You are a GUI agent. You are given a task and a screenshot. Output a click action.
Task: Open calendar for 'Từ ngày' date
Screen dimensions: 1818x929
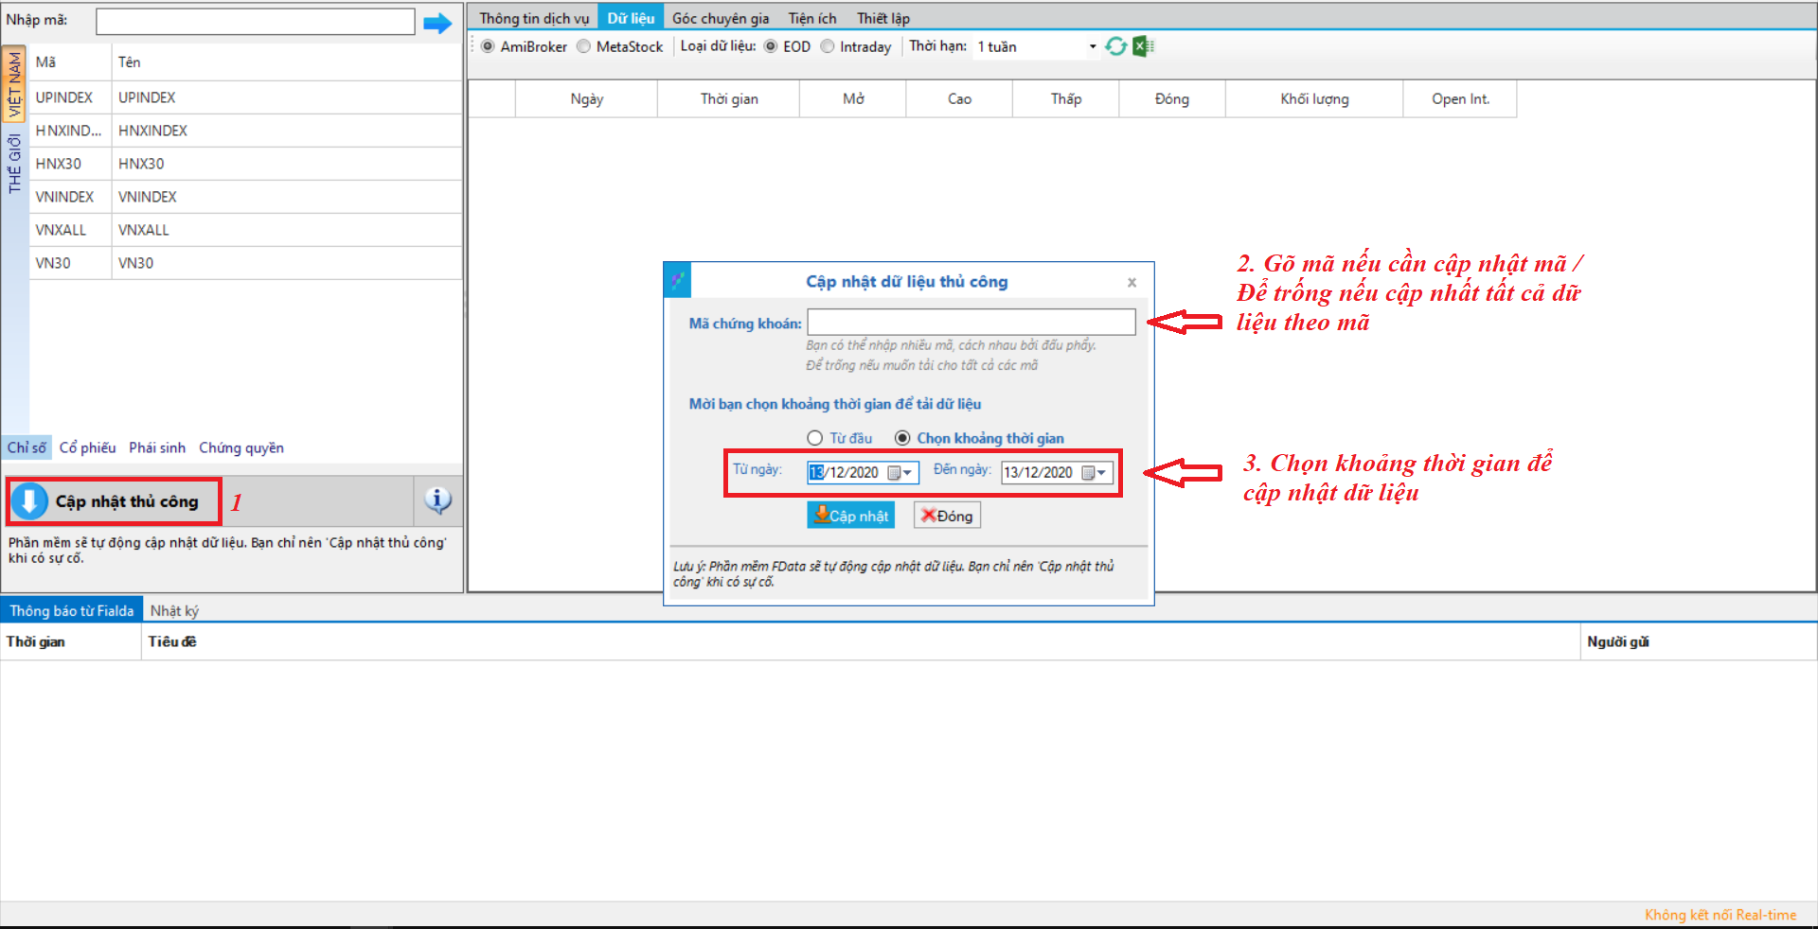900,473
